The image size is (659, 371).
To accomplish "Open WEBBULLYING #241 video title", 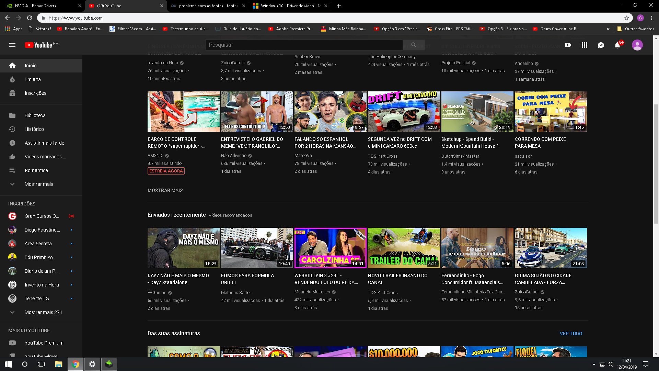I will click(x=326, y=279).
